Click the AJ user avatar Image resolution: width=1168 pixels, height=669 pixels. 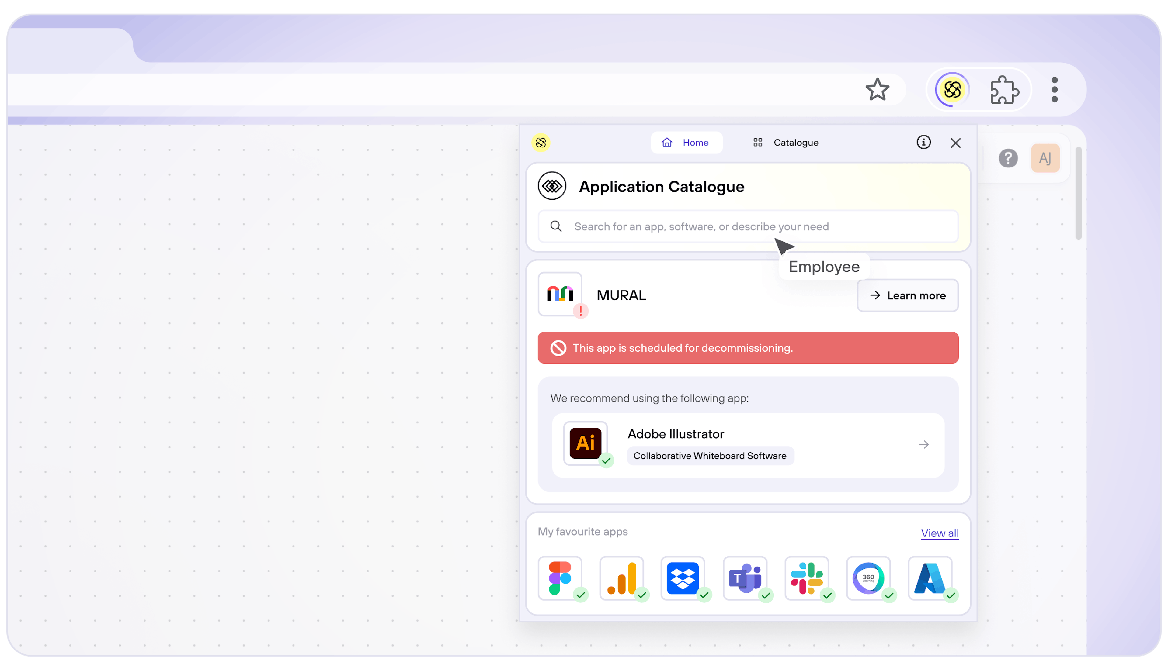[1045, 159]
